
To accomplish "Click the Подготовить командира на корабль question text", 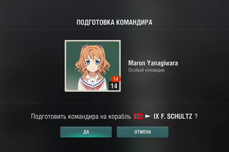I will click(81, 117).
